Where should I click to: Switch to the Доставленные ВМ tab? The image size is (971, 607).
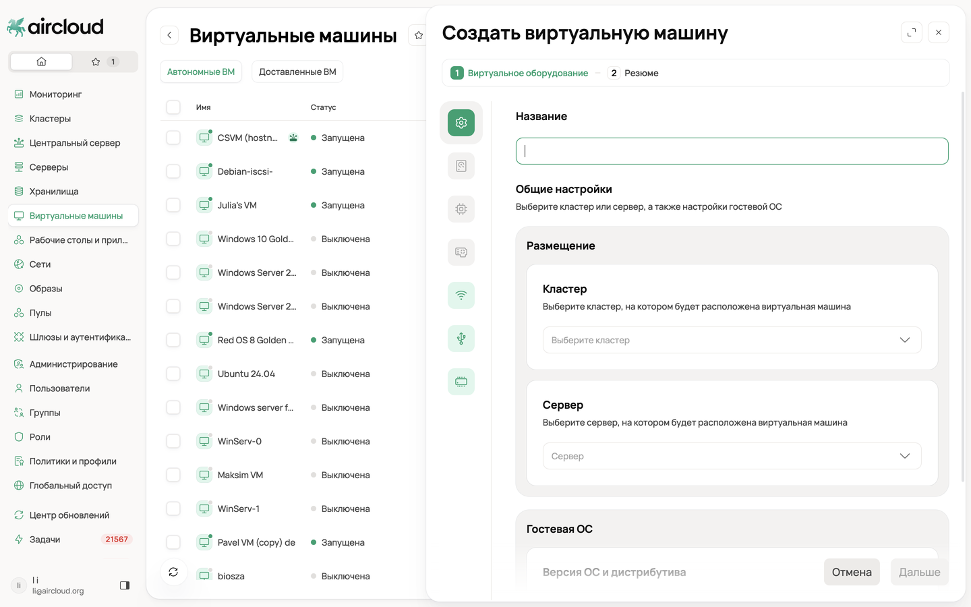(x=297, y=71)
